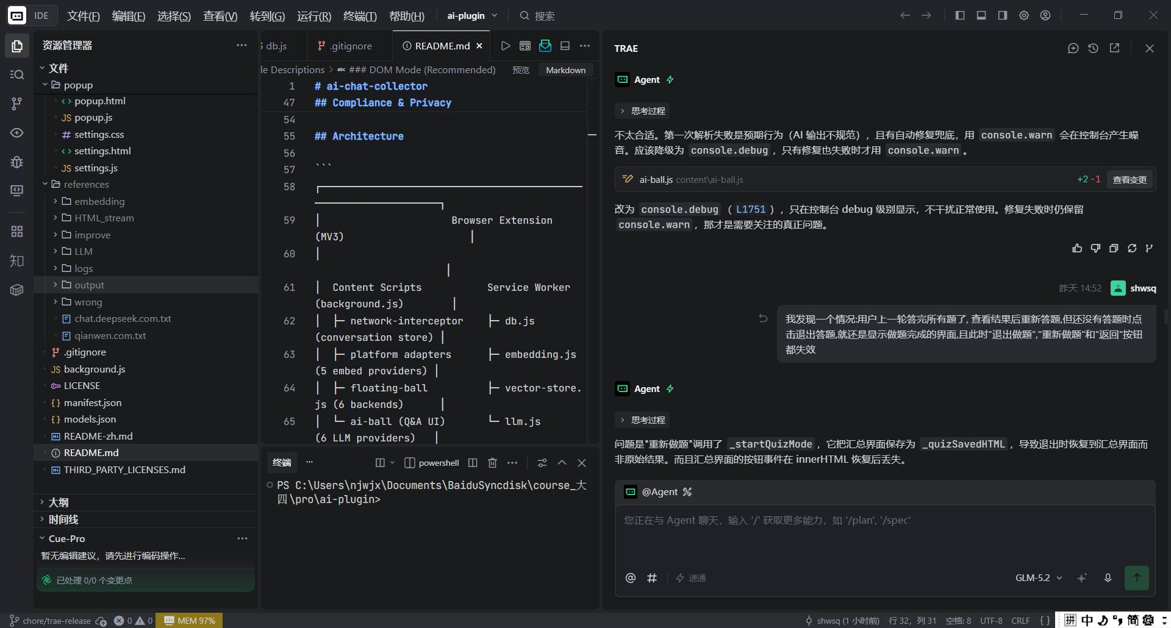Copy the agent reply about console.debug
Viewport: 1171px width, 628px height.
[1114, 248]
